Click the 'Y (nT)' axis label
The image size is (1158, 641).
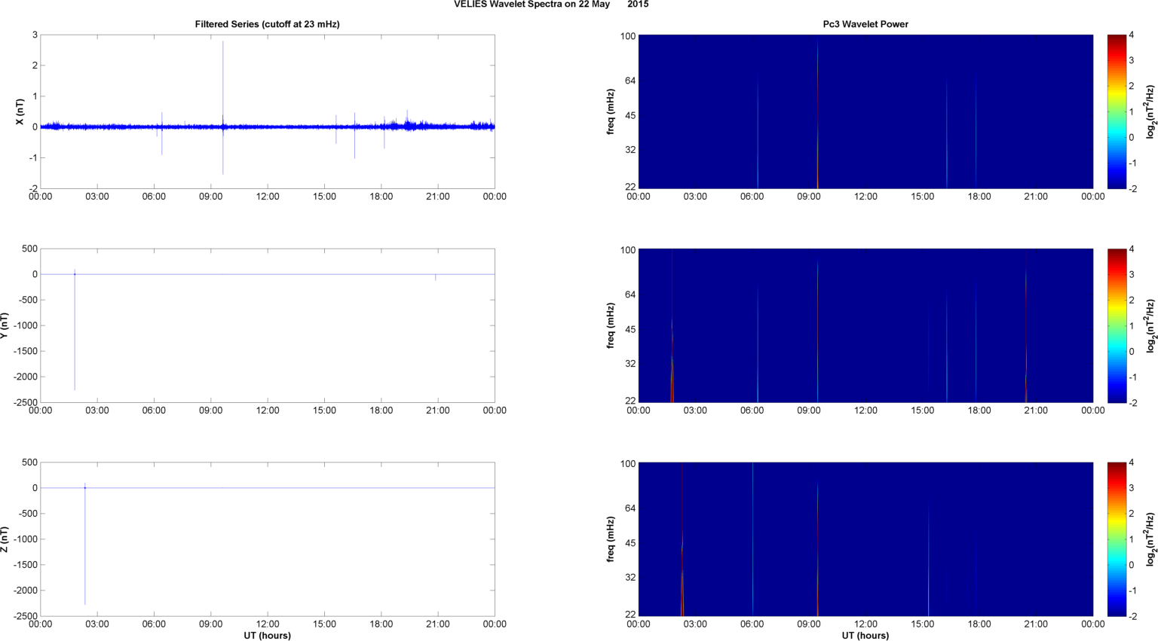5,325
